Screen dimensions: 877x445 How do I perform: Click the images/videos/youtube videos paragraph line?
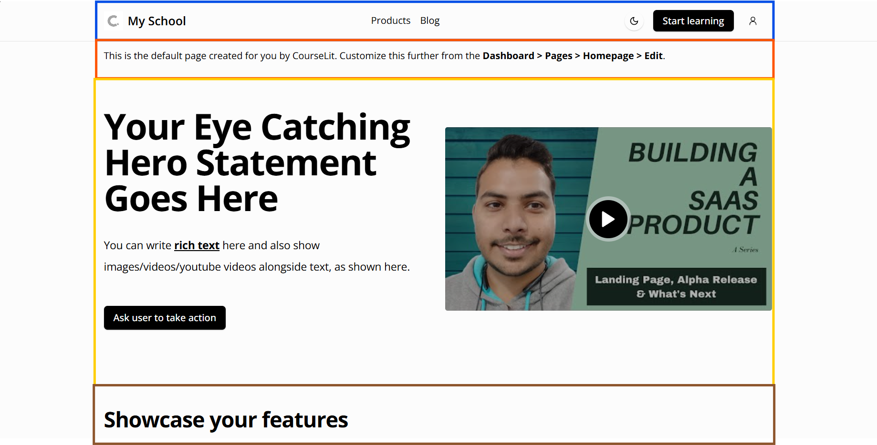tap(257, 267)
